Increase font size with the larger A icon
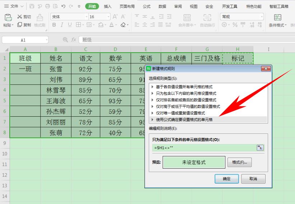Image resolution: width=295 pixels, height=204 pixels. (x=115, y=17)
